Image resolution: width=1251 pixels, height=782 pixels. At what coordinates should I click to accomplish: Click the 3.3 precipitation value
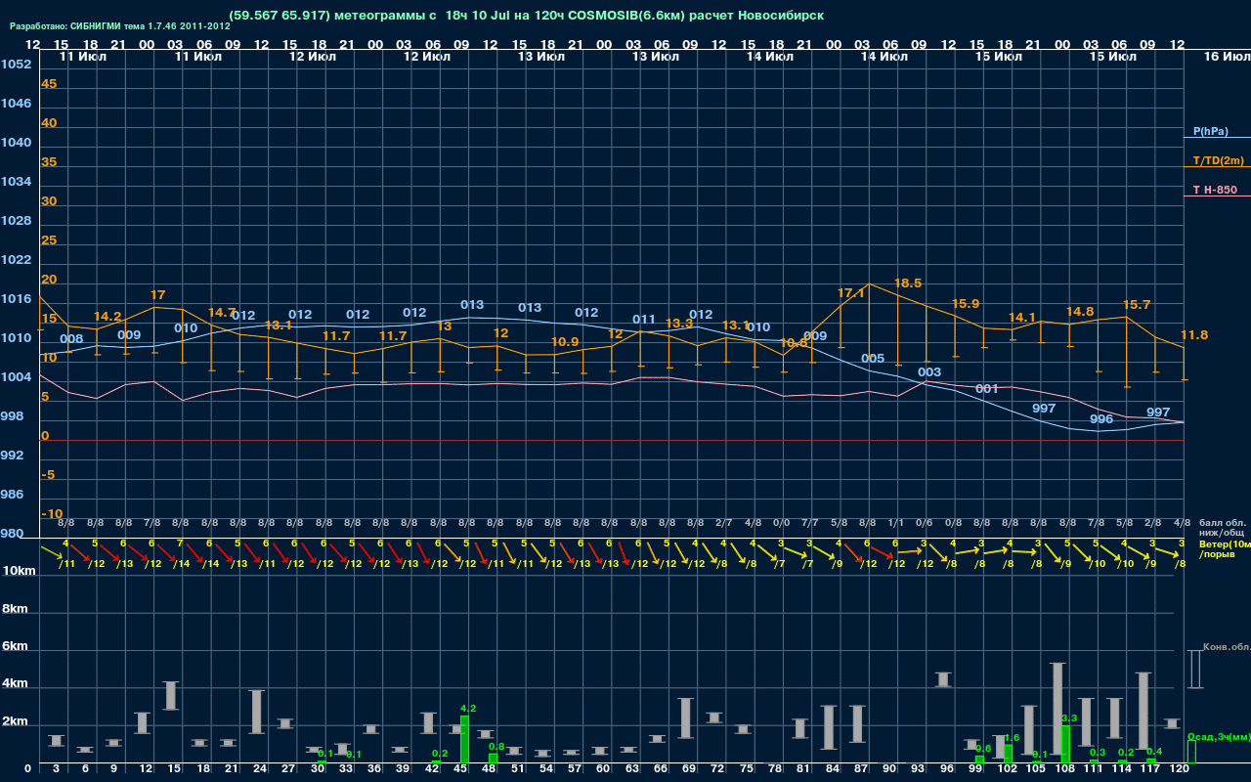(x=1069, y=718)
